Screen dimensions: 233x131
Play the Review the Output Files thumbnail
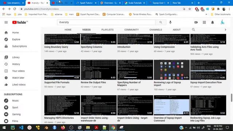(x=99, y=70)
